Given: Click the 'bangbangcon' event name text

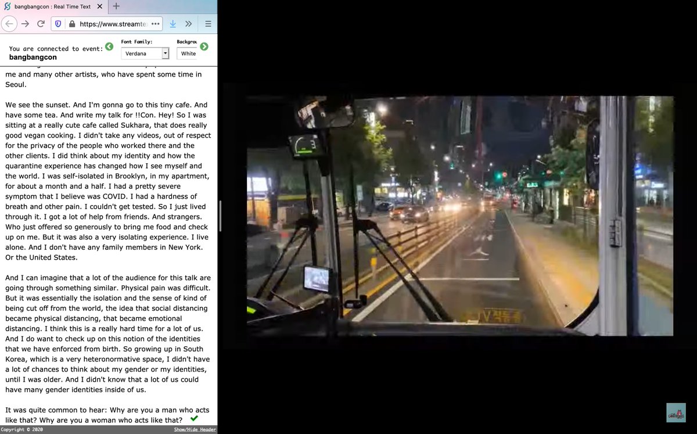Looking at the screenshot, I should 33,57.
